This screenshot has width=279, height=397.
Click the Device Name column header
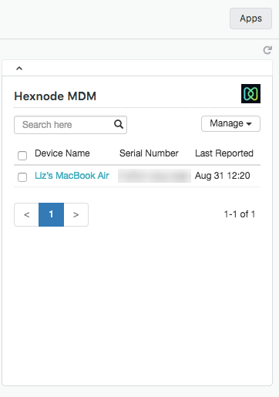click(62, 153)
